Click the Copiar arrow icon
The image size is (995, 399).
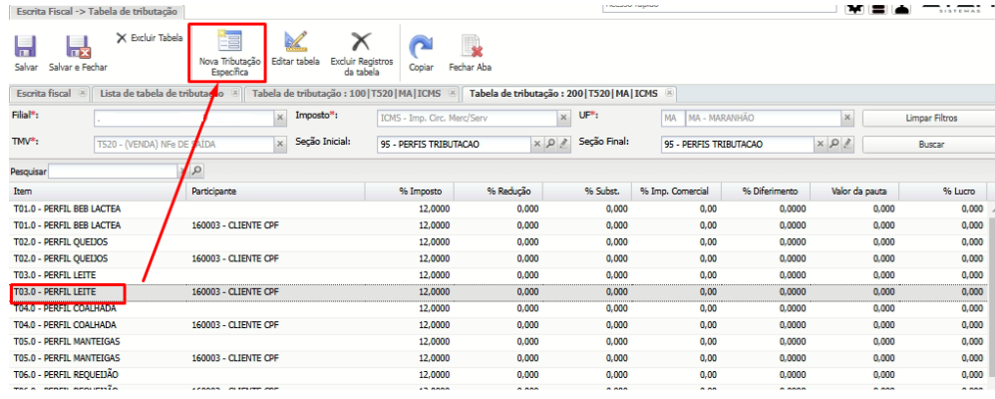(x=421, y=47)
